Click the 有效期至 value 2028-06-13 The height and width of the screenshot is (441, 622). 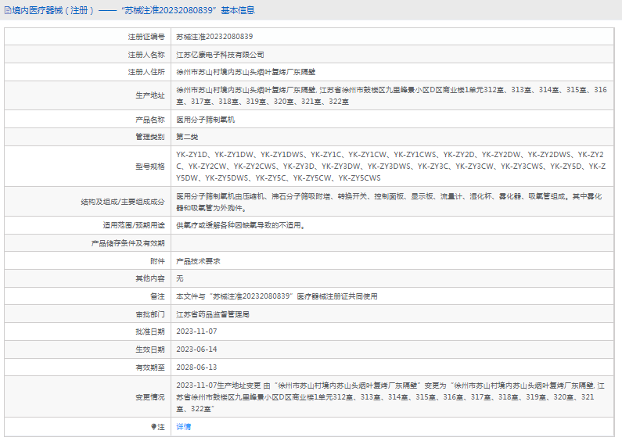[196, 367]
